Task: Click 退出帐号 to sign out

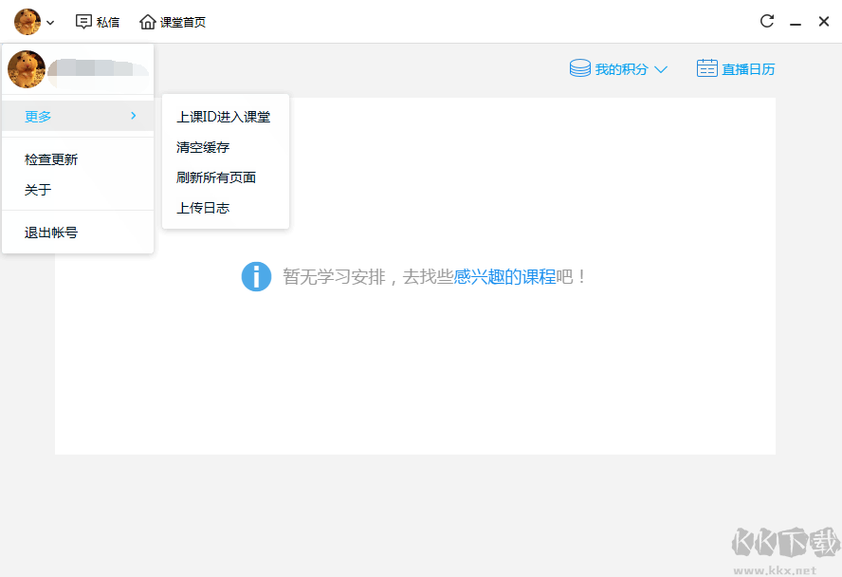Action: point(49,233)
